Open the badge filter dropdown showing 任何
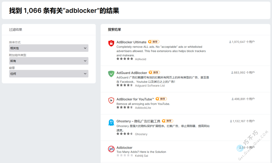The height and width of the screenshot is (163, 272). coord(49,74)
